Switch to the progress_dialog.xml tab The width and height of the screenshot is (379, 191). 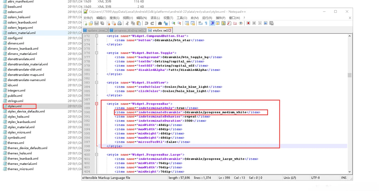(x=128, y=31)
